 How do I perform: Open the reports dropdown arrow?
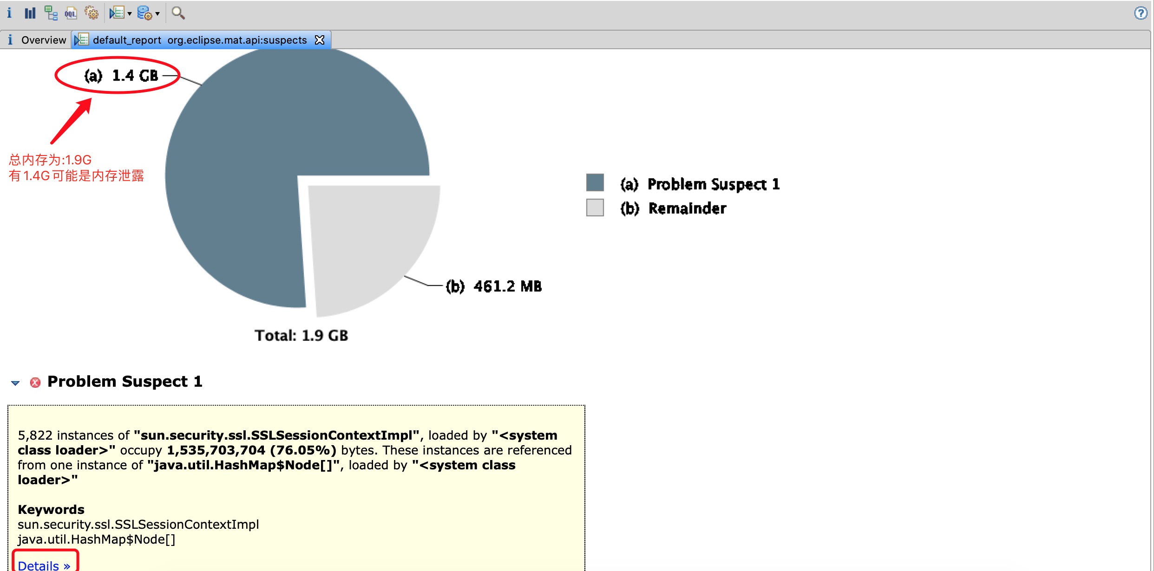(130, 13)
